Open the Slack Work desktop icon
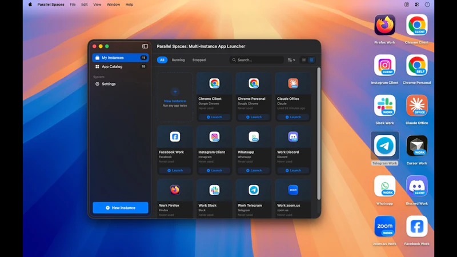 pos(384,106)
